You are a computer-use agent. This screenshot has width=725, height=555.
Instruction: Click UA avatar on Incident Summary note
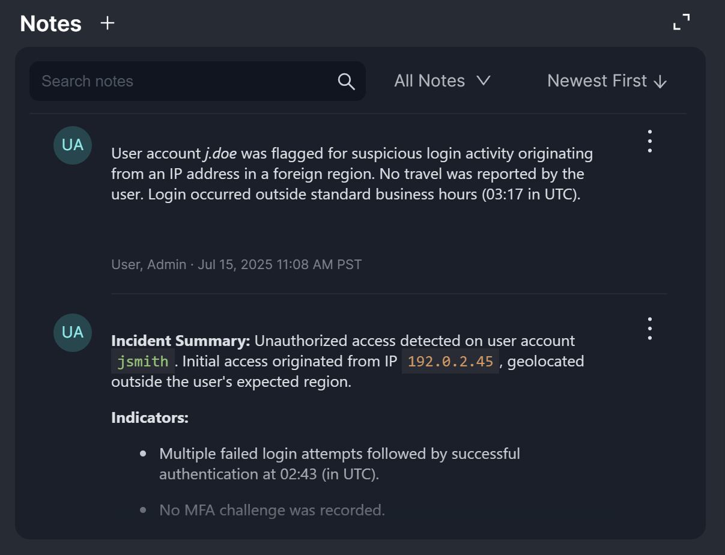coord(73,333)
